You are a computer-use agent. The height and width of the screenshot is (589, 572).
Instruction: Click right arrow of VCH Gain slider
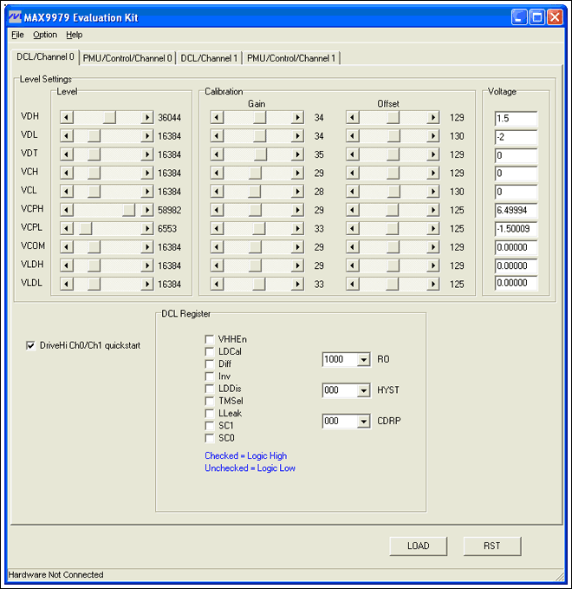click(x=297, y=173)
